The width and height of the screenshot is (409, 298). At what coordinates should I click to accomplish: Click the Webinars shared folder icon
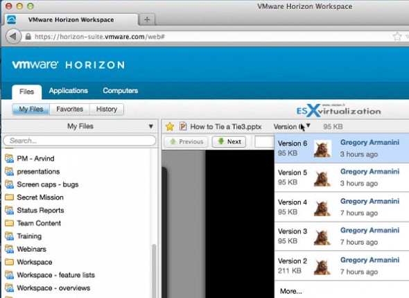tap(10, 249)
